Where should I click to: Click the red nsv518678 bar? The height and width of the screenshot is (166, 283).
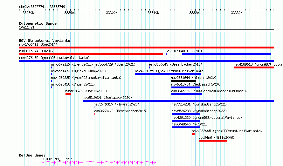point(68,94)
